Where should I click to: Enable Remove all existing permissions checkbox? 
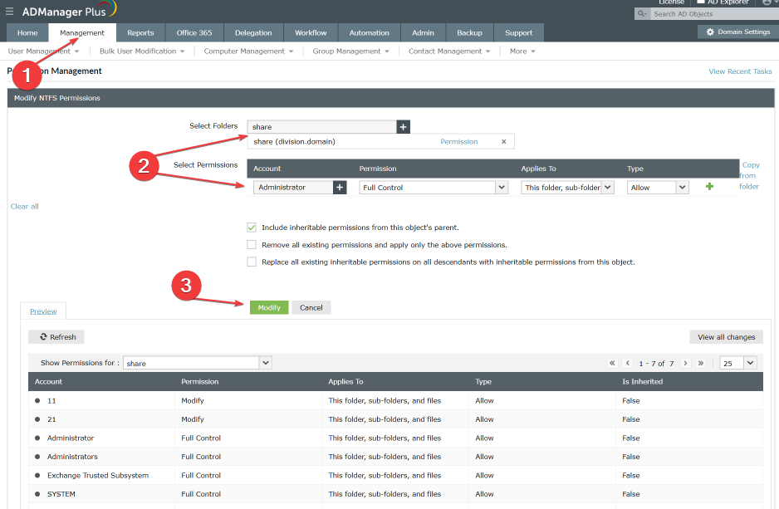pyautogui.click(x=252, y=245)
